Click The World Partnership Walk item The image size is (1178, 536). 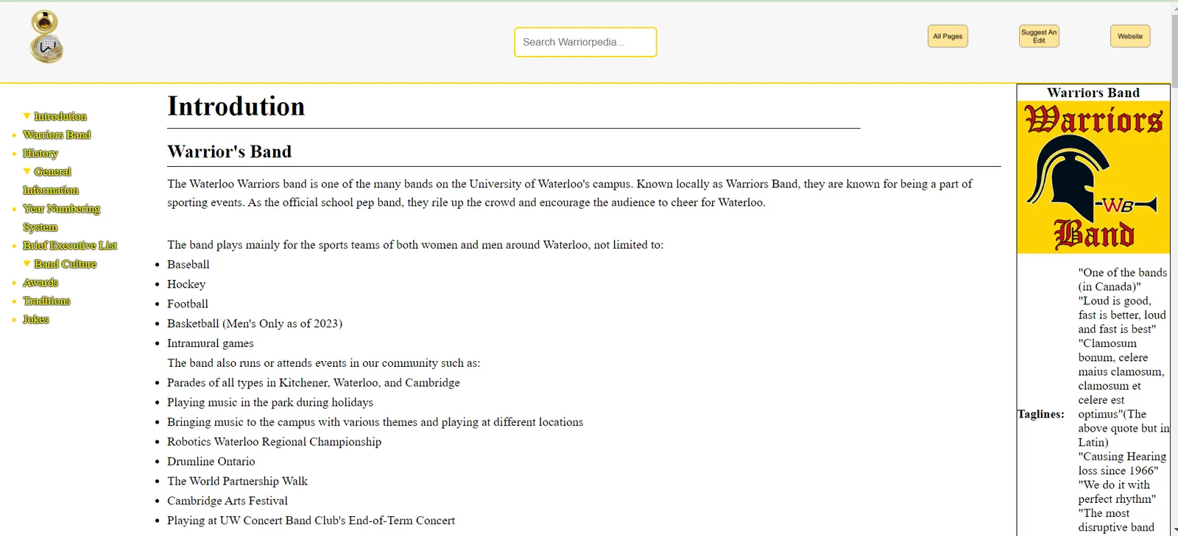[237, 481]
